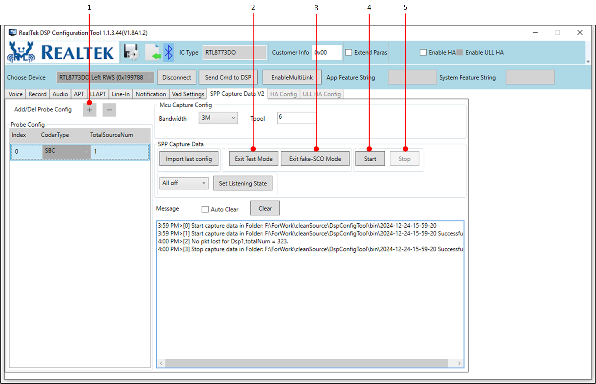Select probe config row index 0
The image size is (596, 384).
80,152
